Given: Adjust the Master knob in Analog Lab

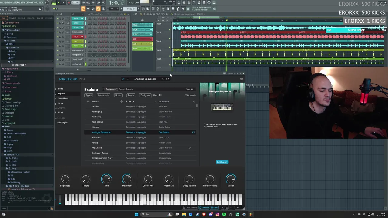Looking at the screenshot, I should tap(231, 179).
